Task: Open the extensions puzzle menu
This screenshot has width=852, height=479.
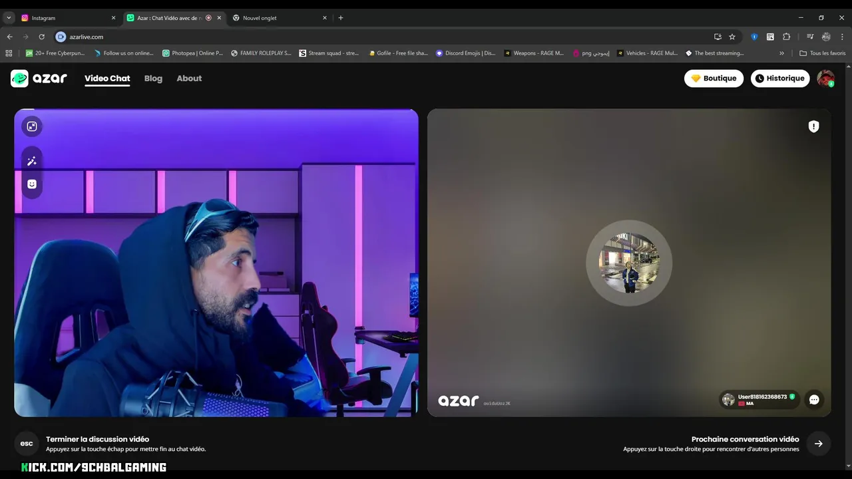Action: pyautogui.click(x=786, y=37)
